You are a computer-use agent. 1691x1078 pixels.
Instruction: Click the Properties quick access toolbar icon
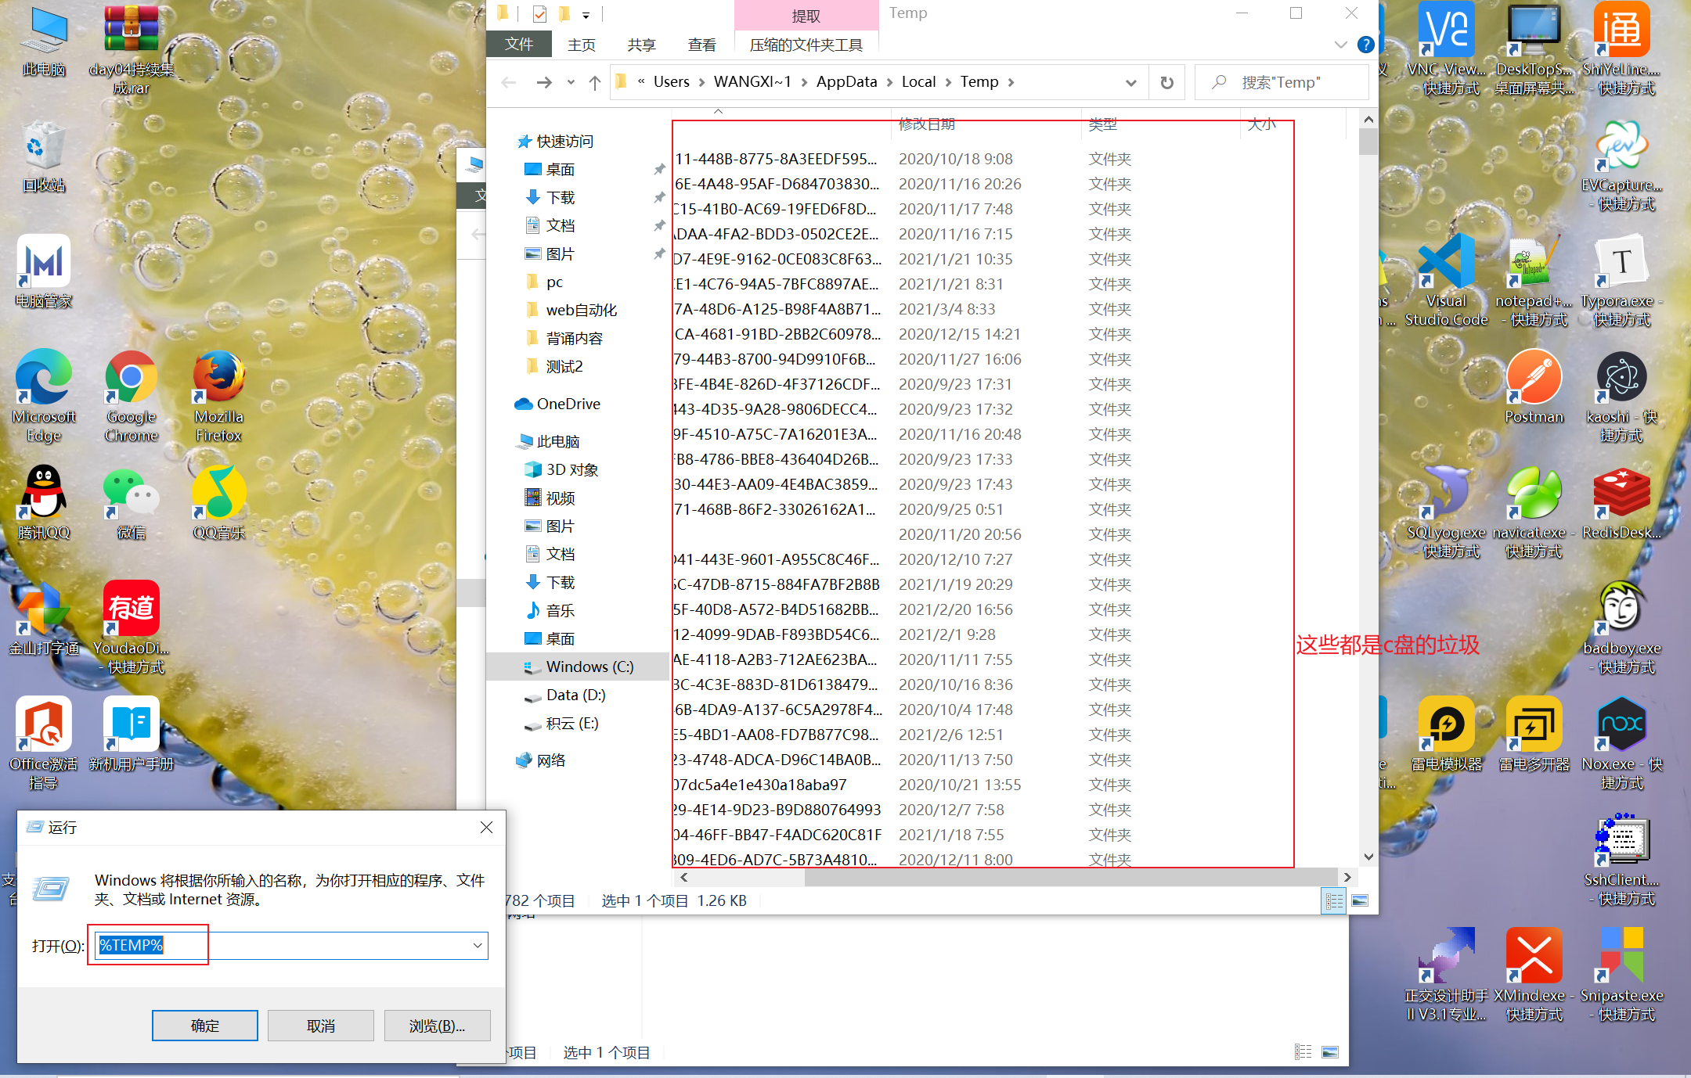(x=539, y=14)
